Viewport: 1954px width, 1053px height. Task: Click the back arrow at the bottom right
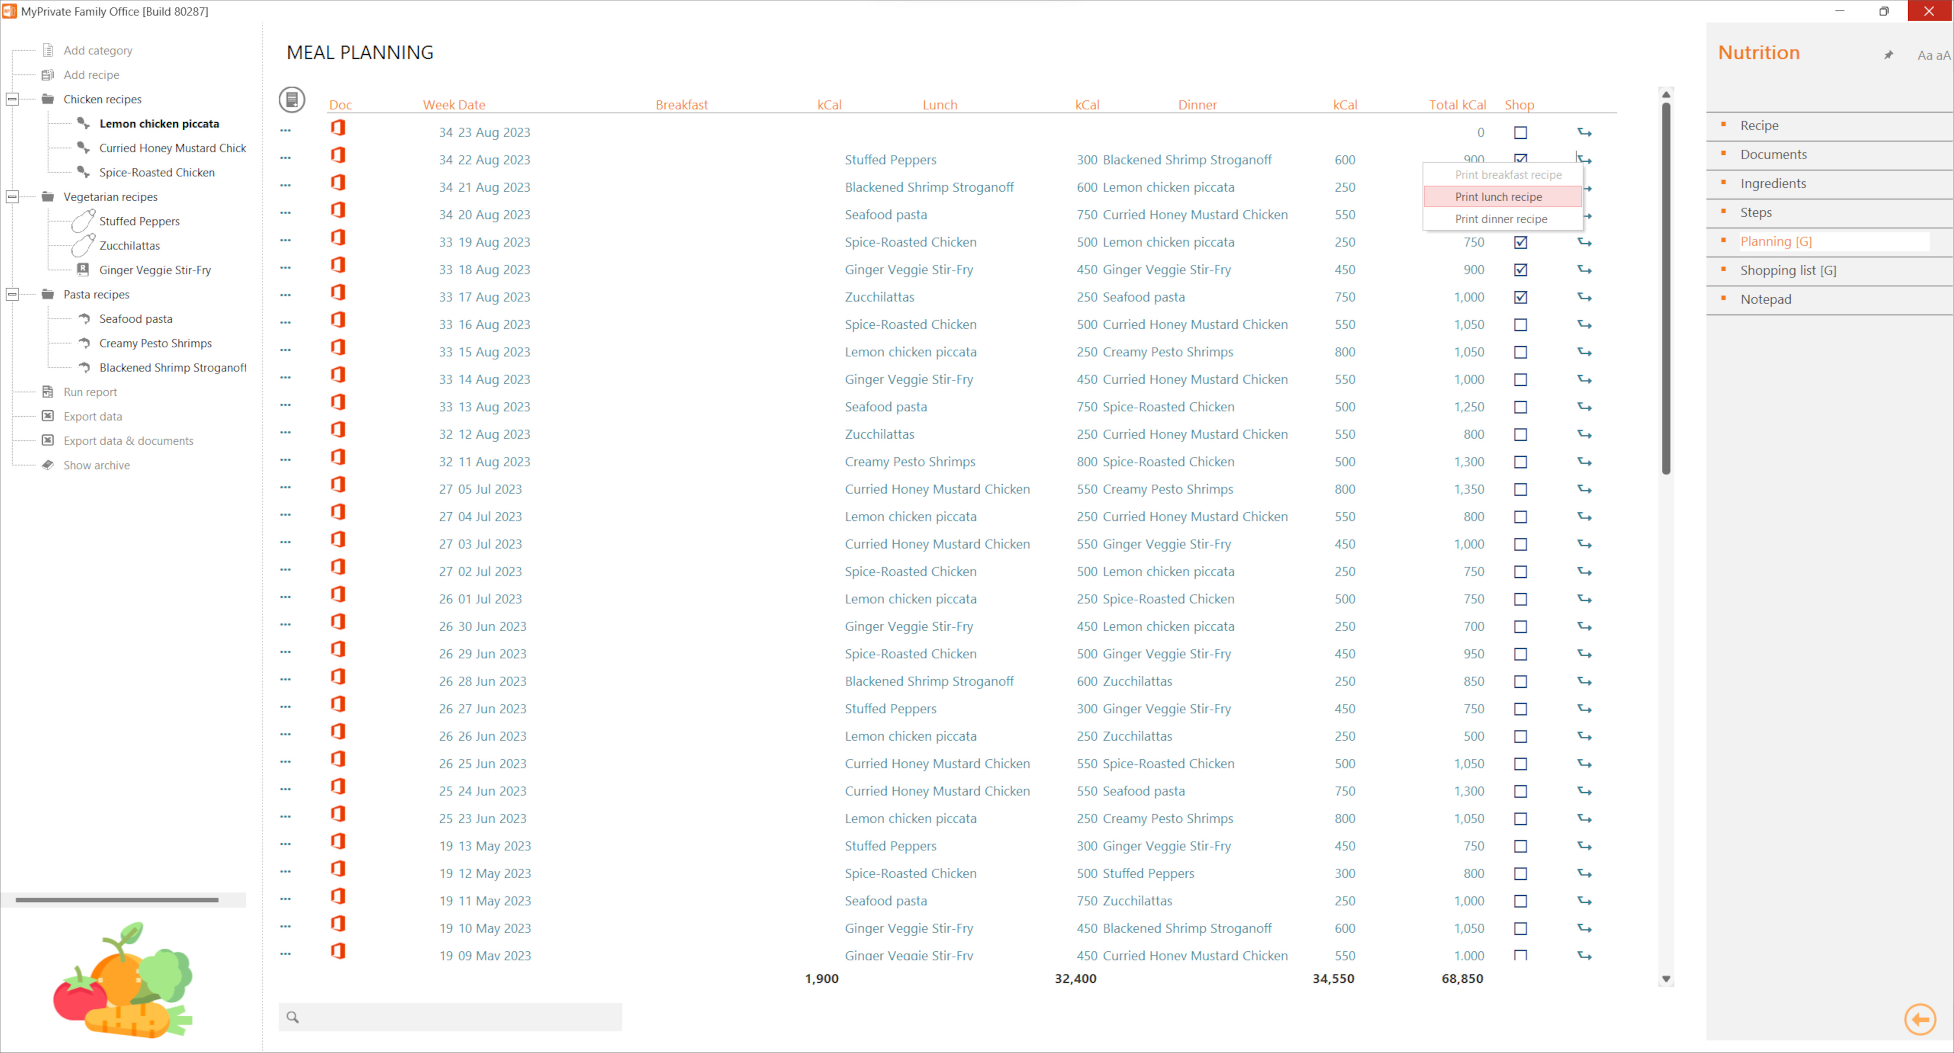click(1920, 1020)
